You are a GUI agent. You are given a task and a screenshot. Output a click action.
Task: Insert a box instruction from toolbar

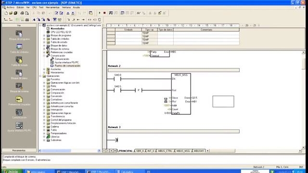coord(100,20)
